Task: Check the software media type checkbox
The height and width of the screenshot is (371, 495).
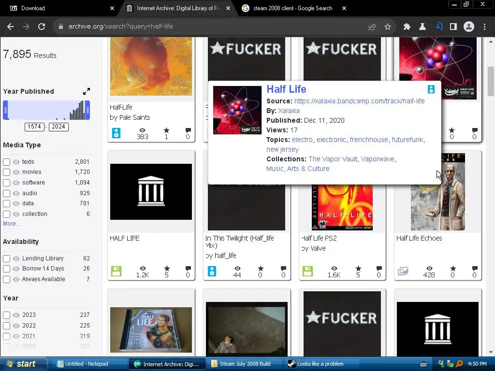Action: (6, 183)
